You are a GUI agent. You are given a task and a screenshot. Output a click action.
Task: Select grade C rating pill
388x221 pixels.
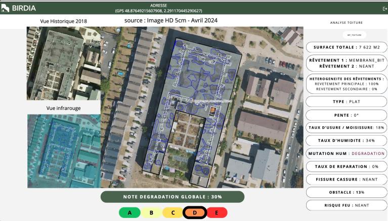(173, 212)
